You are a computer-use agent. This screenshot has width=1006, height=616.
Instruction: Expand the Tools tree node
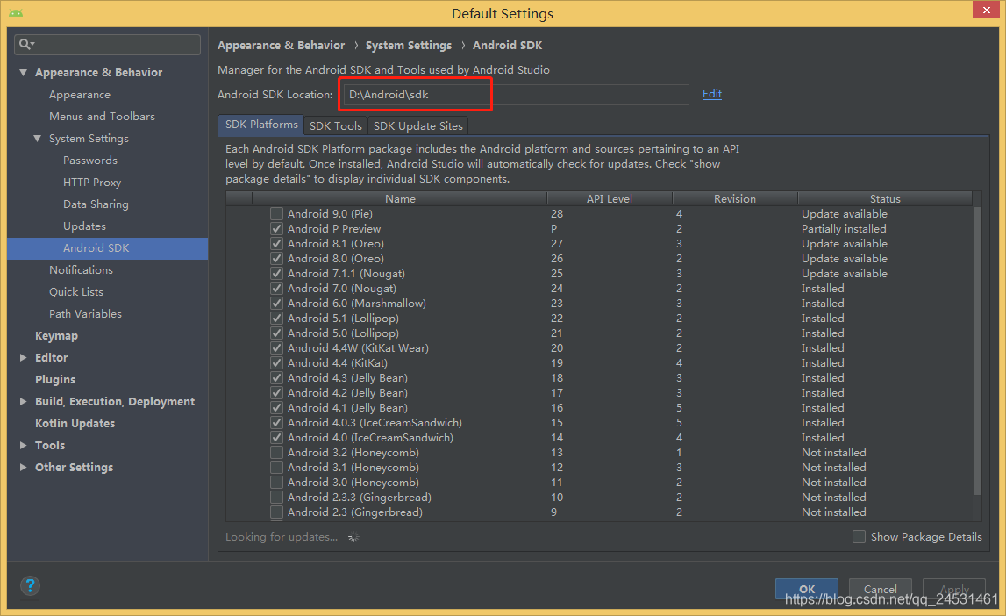tap(23, 445)
